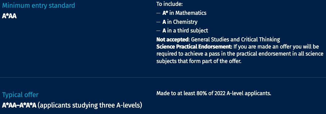This screenshot has height=114, width=326.
Task: Click General Studies and Critical Thinking text
Action: (235, 39)
